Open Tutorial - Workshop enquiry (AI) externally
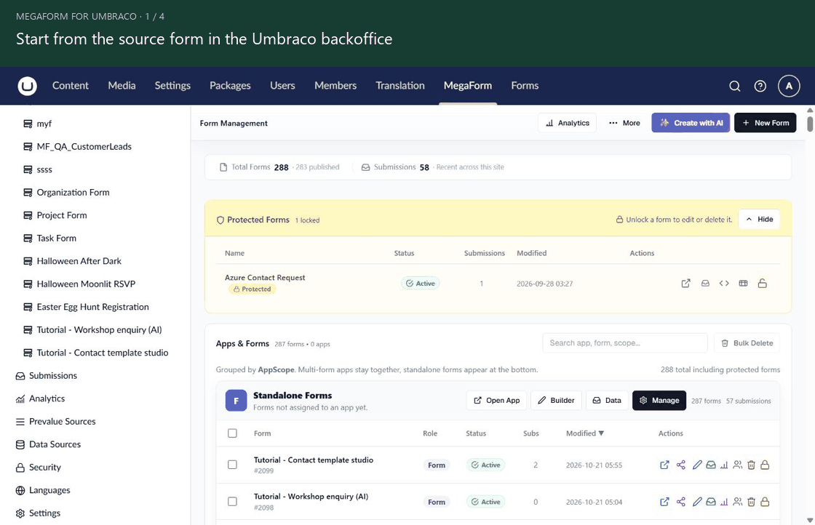The height and width of the screenshot is (525, 815). 664,502
